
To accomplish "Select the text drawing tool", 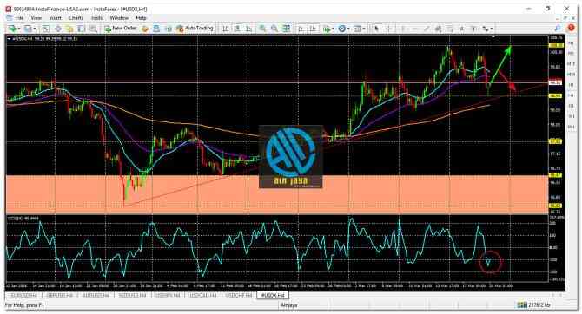I will [x=462, y=29].
